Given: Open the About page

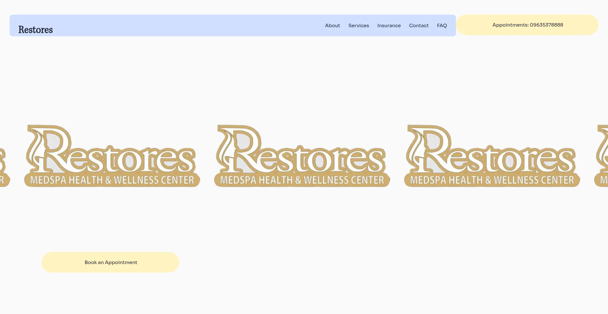Looking at the screenshot, I should click(332, 26).
